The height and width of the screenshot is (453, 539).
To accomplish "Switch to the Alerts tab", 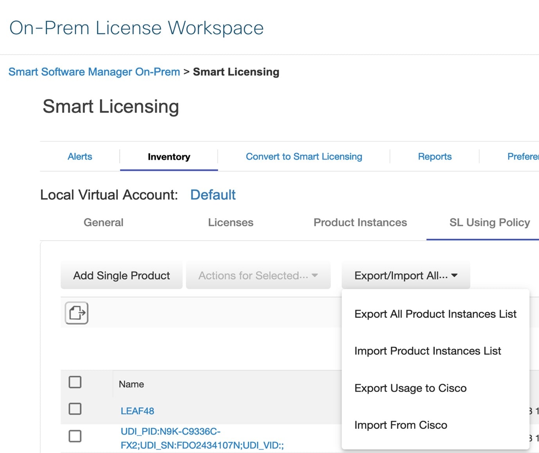I will (x=80, y=157).
